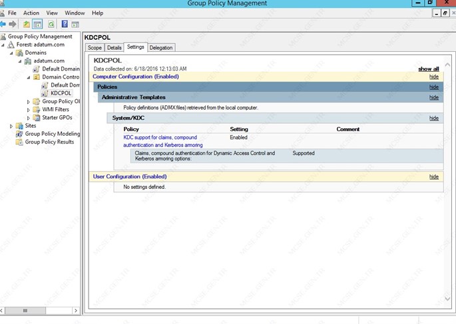Toggle the Show/Hide Console Tree icon
The height and width of the screenshot is (324, 456).
37,24
